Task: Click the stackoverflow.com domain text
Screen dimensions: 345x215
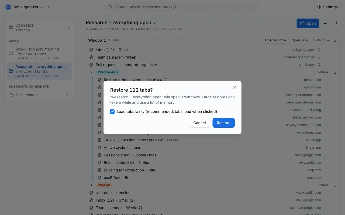Action: tap(307, 117)
